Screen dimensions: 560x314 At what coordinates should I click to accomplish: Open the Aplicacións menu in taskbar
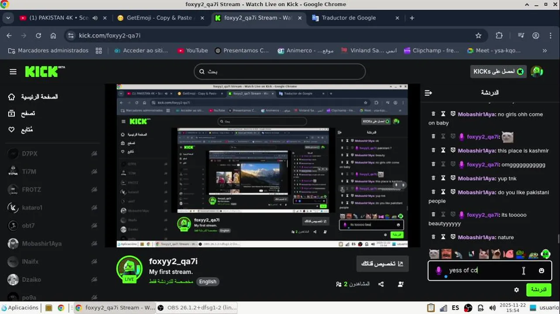coord(20,307)
